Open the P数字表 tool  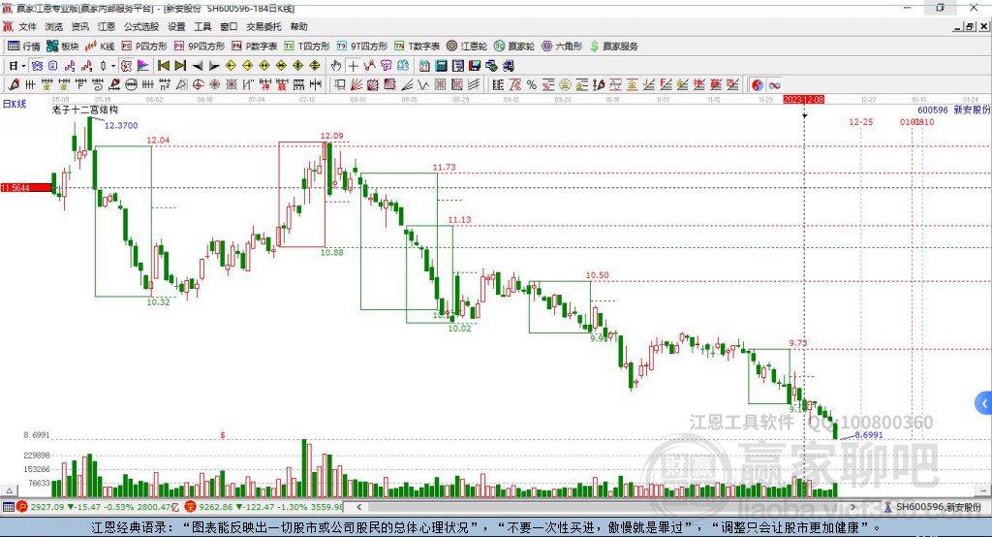(x=255, y=47)
